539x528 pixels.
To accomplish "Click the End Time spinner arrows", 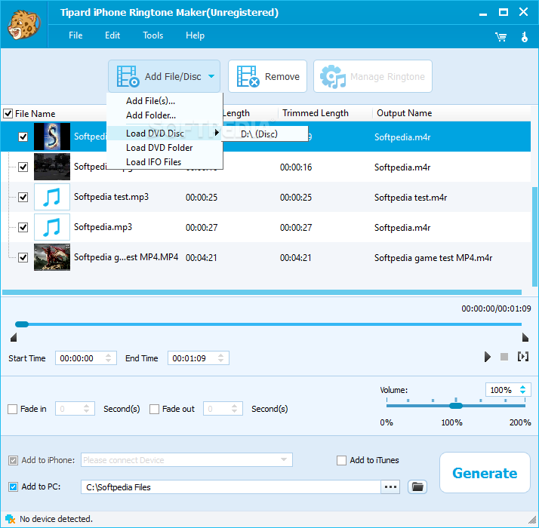I will [x=220, y=358].
